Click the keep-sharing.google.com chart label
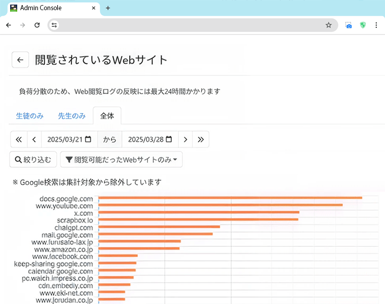385x304 pixels. [53, 264]
